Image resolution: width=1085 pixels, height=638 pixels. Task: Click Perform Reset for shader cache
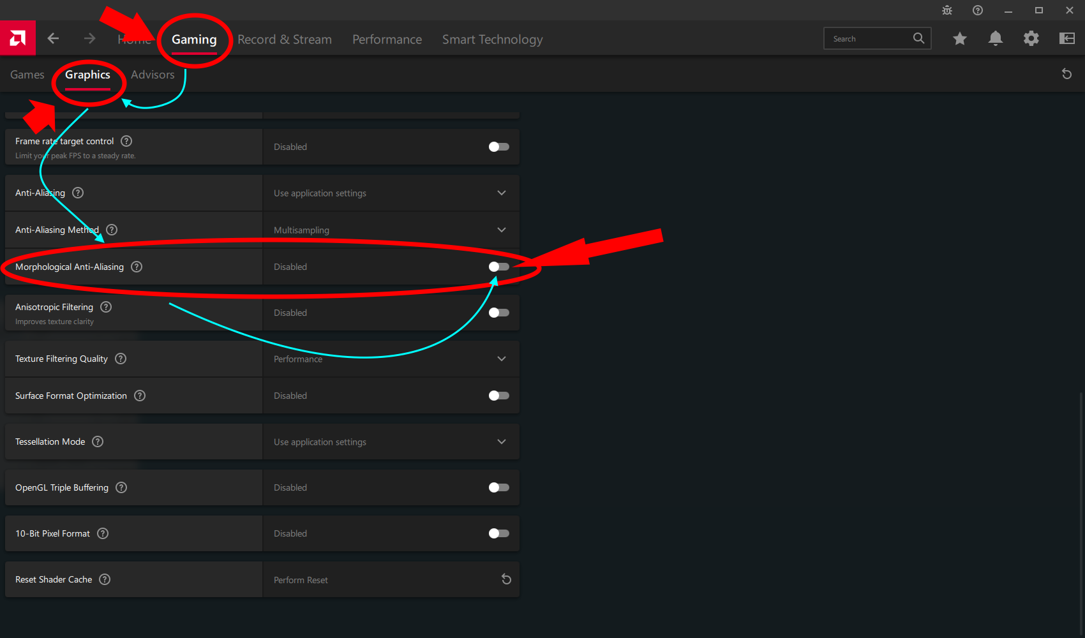(301, 580)
